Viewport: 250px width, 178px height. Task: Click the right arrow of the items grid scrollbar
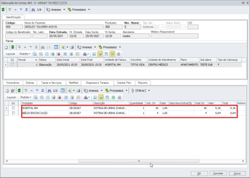click(x=243, y=161)
